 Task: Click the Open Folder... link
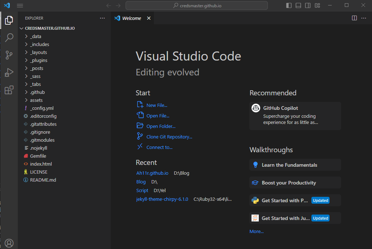[x=161, y=126]
